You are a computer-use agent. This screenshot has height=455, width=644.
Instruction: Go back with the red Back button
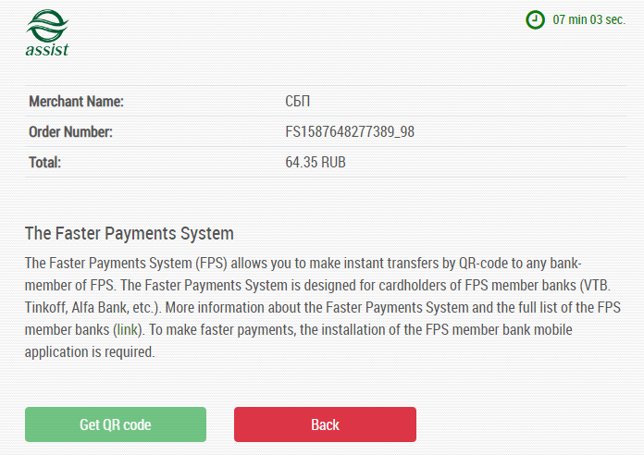click(325, 424)
